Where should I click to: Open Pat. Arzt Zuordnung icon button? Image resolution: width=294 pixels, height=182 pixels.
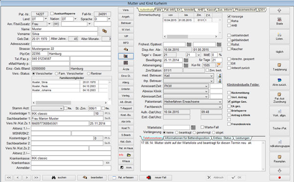279,98
